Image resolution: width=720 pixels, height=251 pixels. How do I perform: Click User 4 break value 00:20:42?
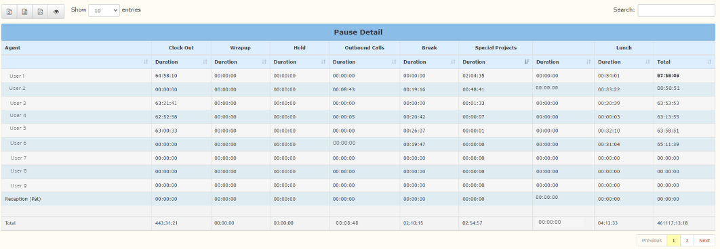point(415,117)
